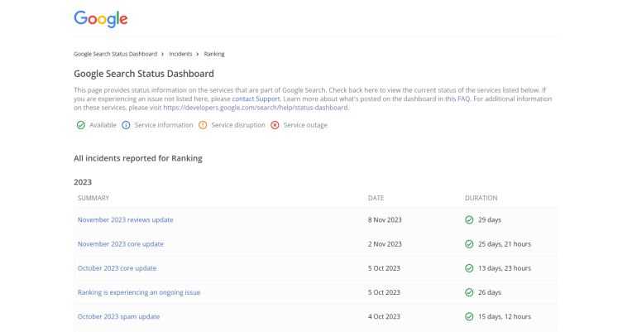Click the blue Service information icon

pos(127,125)
